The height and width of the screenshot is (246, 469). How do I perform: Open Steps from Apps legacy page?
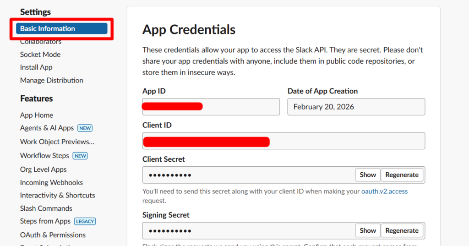tap(45, 221)
